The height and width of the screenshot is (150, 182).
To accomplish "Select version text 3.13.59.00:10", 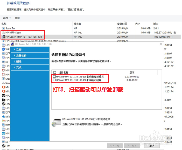I will (x=132, y=77).
